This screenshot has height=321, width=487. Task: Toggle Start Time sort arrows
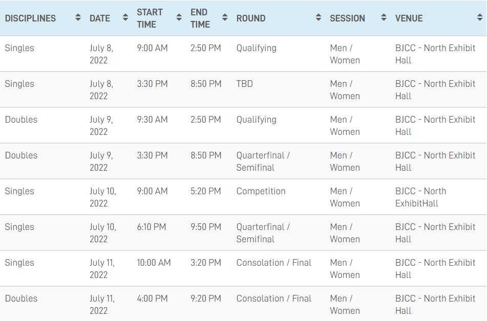pyautogui.click(x=179, y=18)
